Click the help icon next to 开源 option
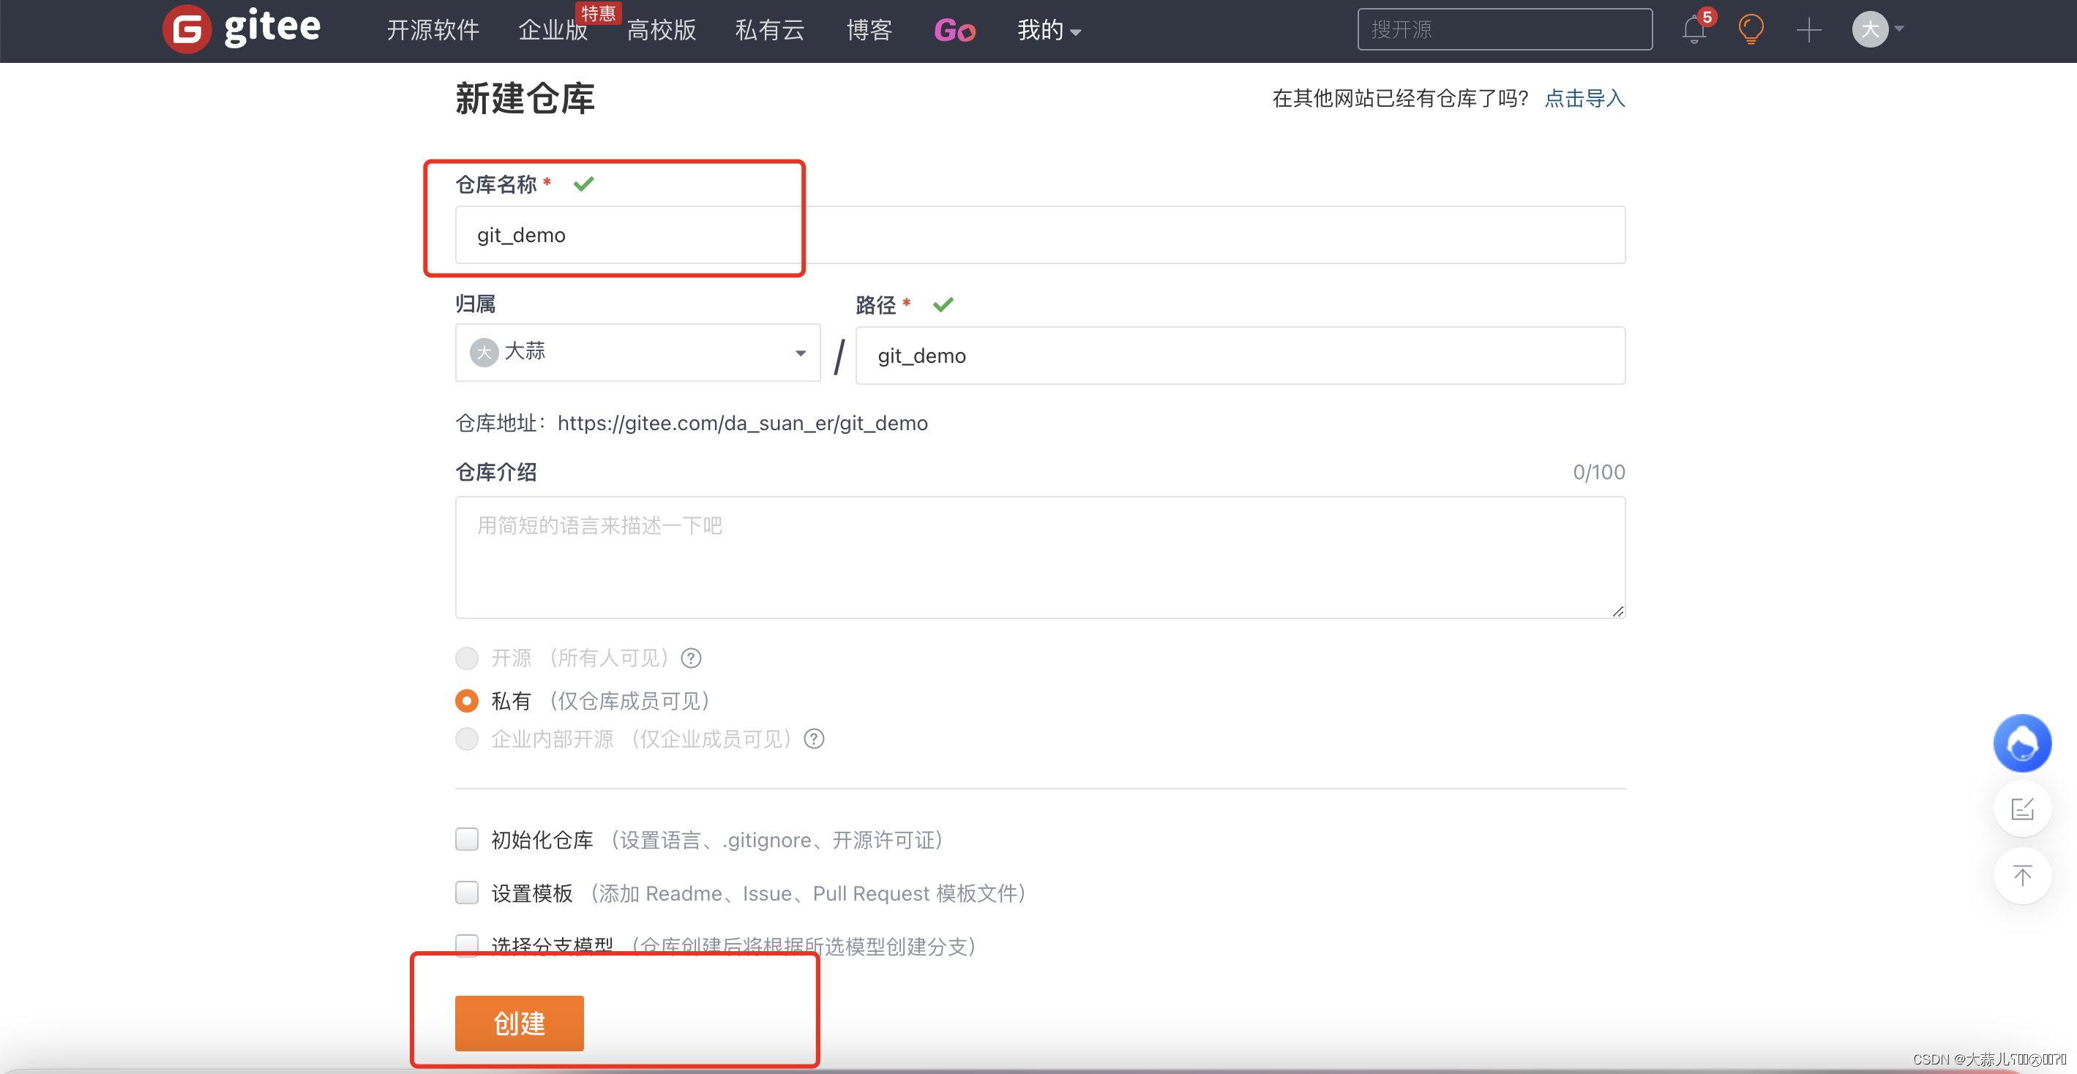 point(691,658)
